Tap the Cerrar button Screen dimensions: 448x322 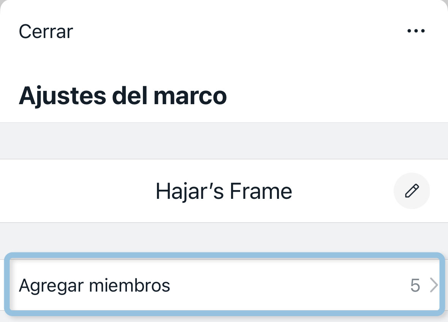point(46,31)
